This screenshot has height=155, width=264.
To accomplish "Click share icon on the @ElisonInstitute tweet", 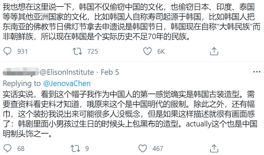I will click(214, 149).
